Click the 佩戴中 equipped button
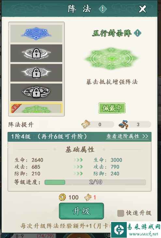 pos(112,108)
